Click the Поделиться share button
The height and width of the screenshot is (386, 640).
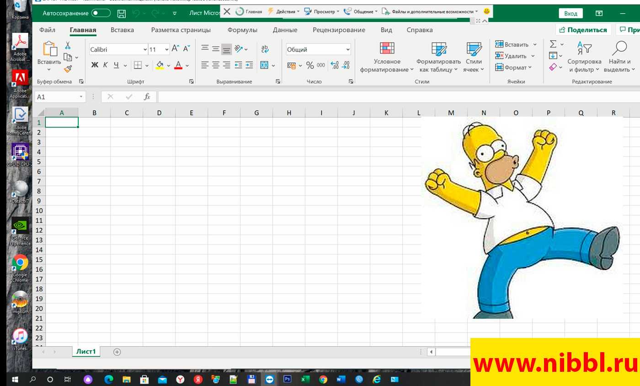(x=583, y=30)
